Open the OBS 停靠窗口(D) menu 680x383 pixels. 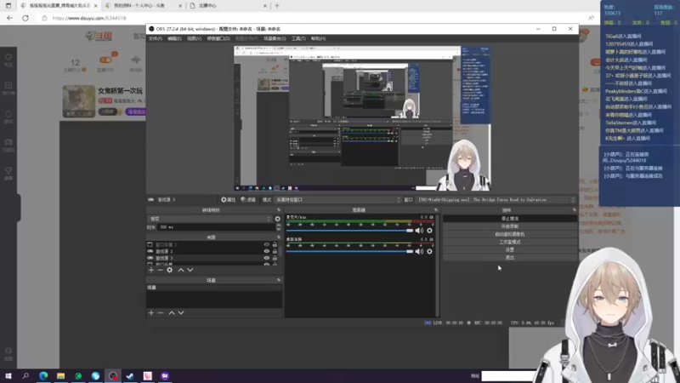[x=218, y=38]
